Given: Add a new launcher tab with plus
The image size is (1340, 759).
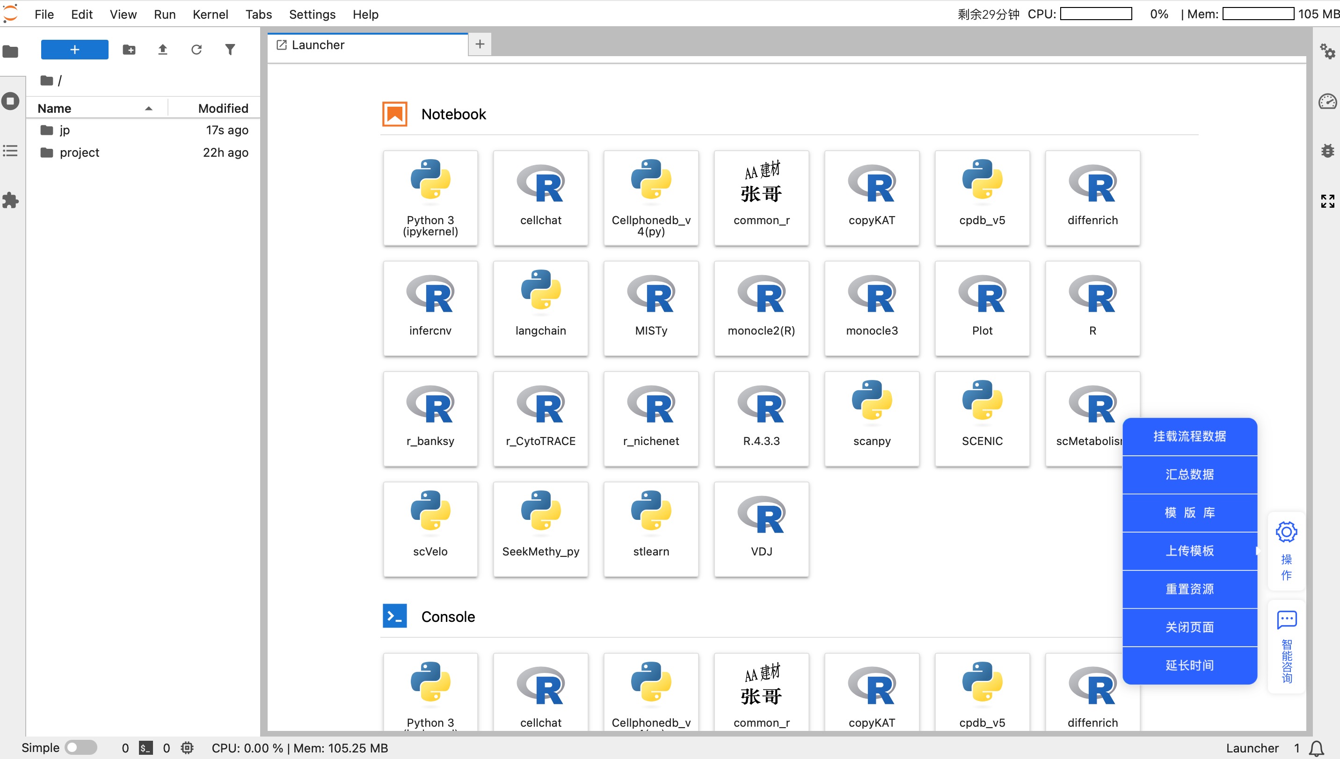Looking at the screenshot, I should tap(480, 44).
